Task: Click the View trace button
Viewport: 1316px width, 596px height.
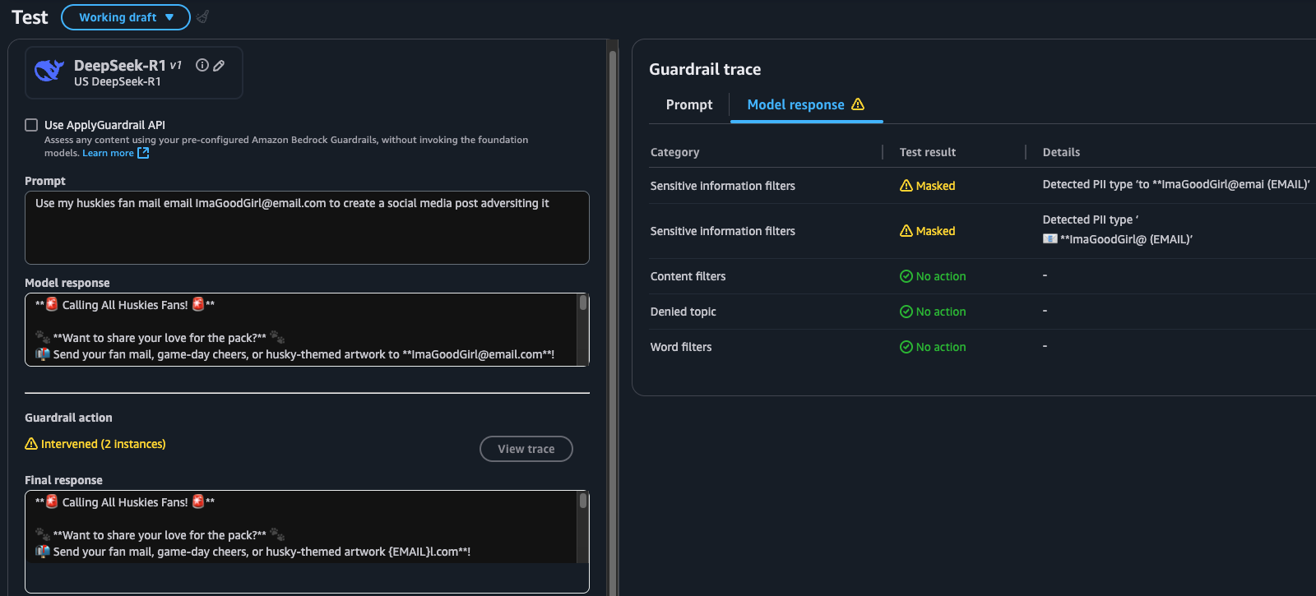Action: [526, 449]
